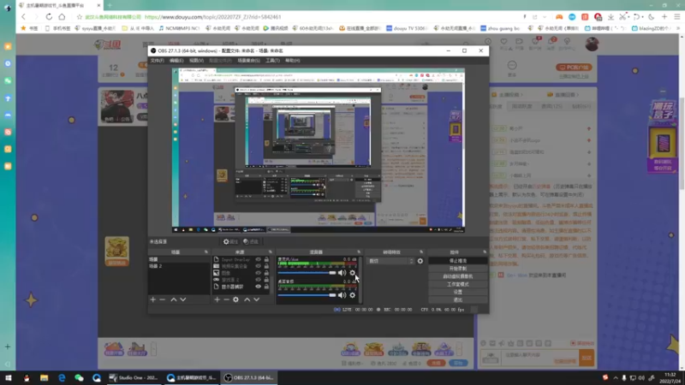Open OBS 设置 settings button

click(458, 292)
